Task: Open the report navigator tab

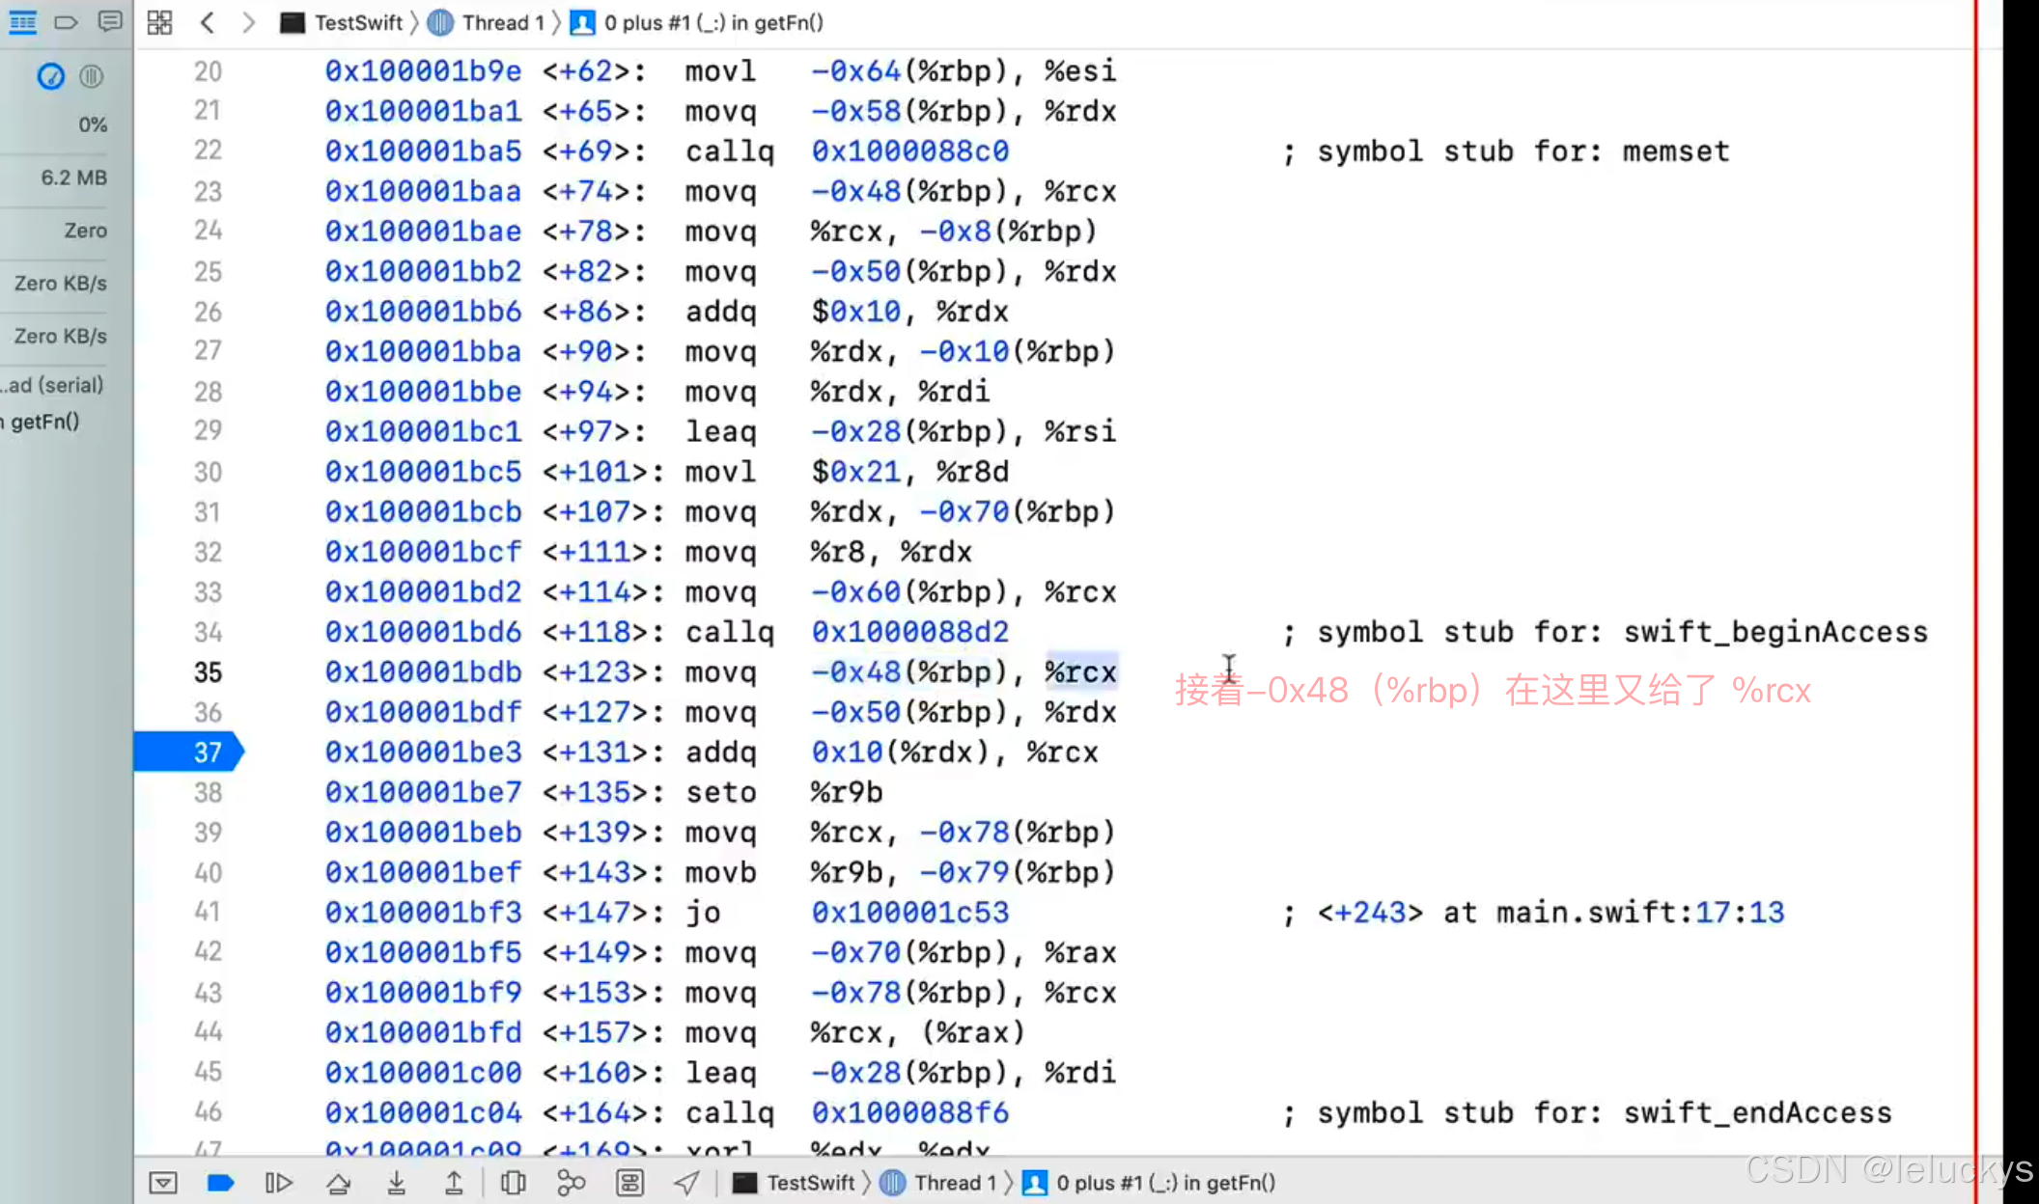Action: (x=110, y=22)
